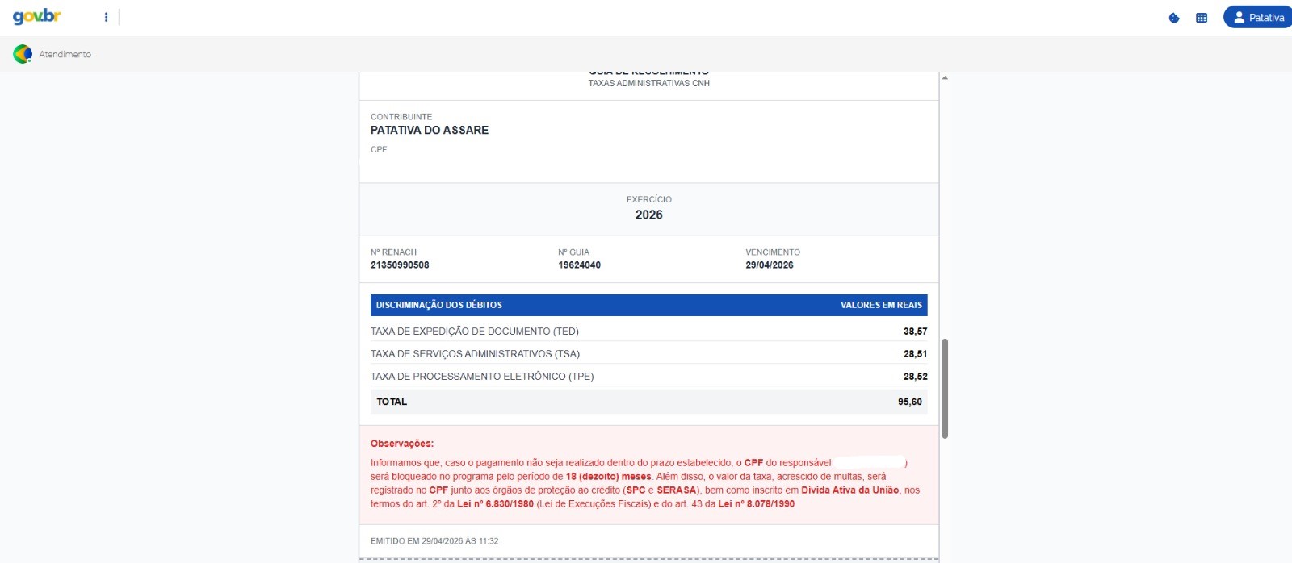1292x563 pixels.
Task: Select the Taxa de Serviços Administrativos row
Action: tap(475, 354)
